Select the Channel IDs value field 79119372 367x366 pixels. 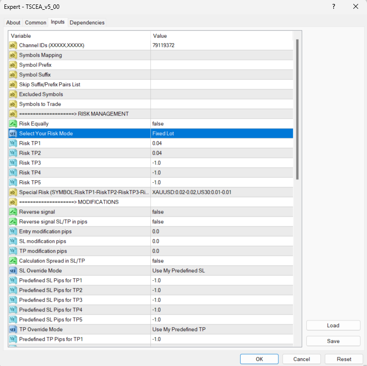point(221,45)
